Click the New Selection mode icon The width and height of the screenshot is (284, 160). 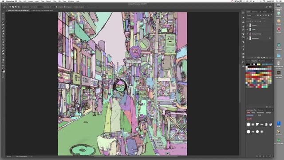pyautogui.click(x=10, y=7)
